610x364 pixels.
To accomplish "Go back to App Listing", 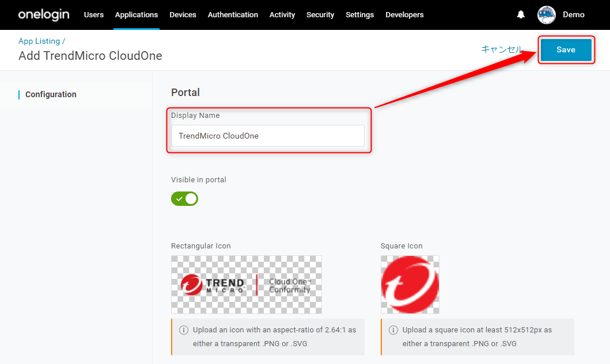I will tap(39, 41).
